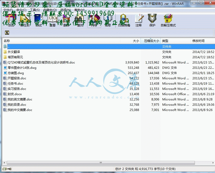Sort by 类型 column header
The image size is (215, 173).
(x=176, y=41)
